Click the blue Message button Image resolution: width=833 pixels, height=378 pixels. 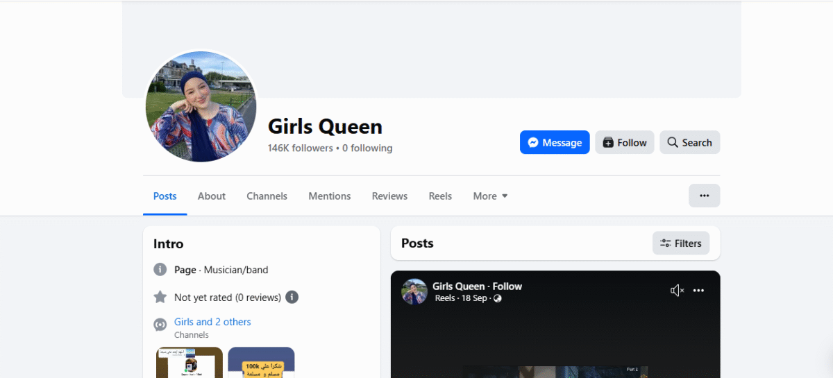click(554, 142)
